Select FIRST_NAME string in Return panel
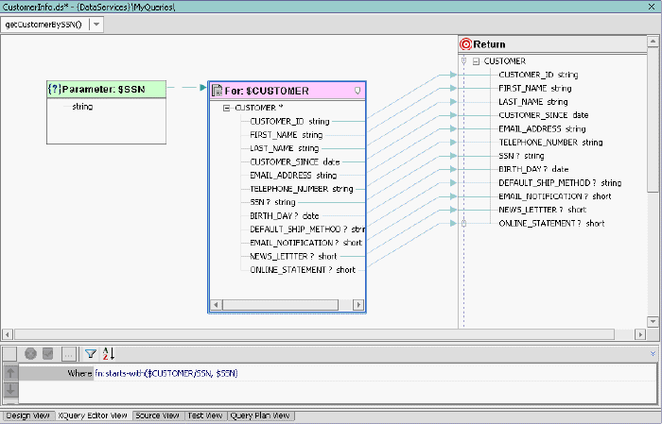Image resolution: width=662 pixels, height=424 pixels. pyautogui.click(x=535, y=88)
